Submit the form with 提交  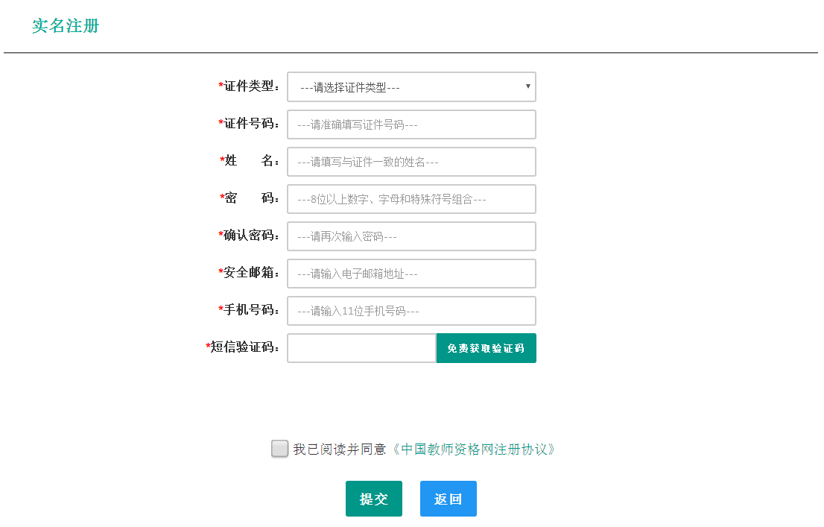click(373, 499)
